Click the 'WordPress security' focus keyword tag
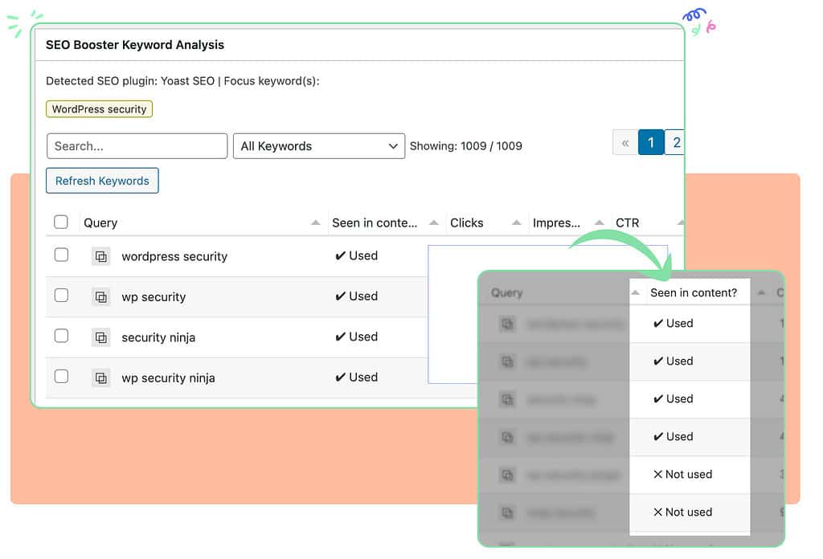Screen dimensions: 823x559 point(99,109)
